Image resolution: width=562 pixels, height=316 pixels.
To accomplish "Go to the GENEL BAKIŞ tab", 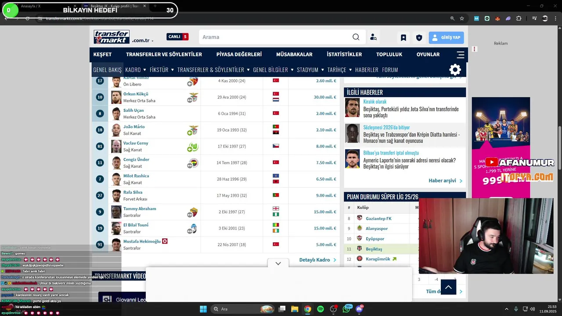I will [x=107, y=70].
